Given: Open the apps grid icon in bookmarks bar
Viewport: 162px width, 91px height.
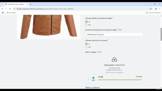Looking at the screenshot, I should click(x=3, y=13).
